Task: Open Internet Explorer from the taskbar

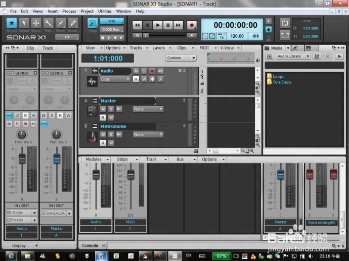Action: 11,256
